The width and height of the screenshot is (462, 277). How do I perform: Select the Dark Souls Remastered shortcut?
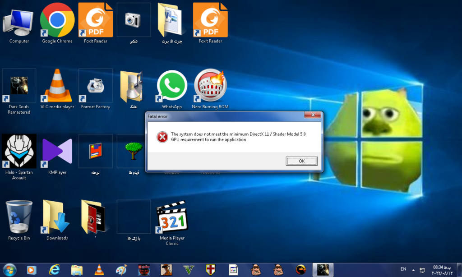[19, 87]
